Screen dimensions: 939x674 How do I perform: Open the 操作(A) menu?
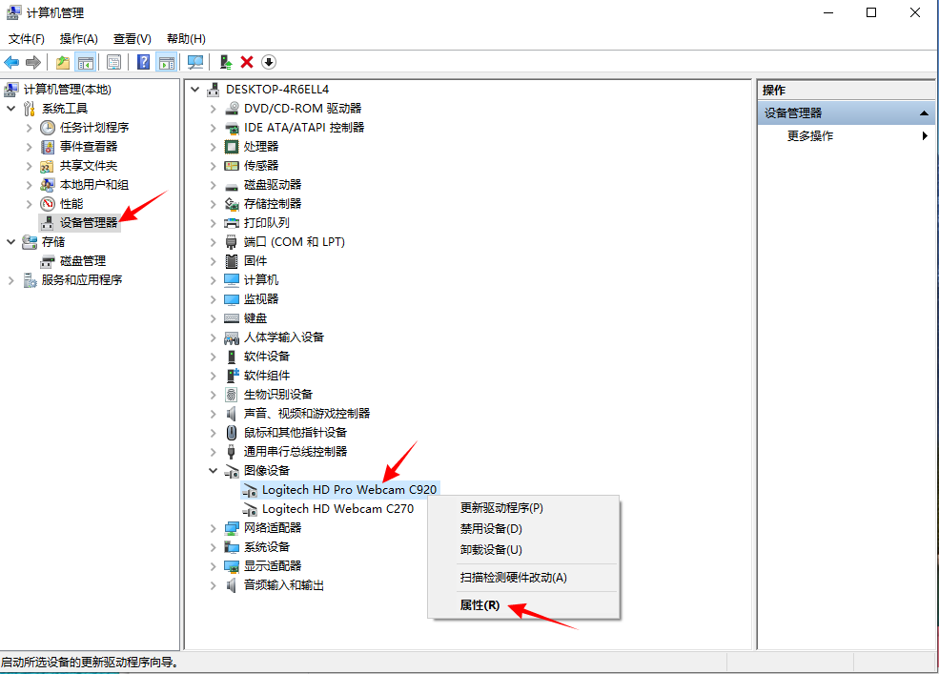[79, 39]
